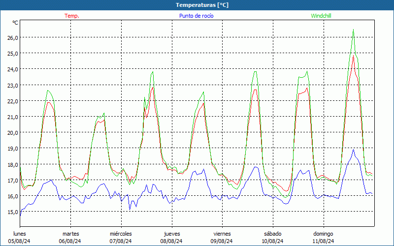Image resolution: width=394 pixels, height=246 pixels.
Task: Click the 06/08/24 date label
Action: (x=70, y=241)
